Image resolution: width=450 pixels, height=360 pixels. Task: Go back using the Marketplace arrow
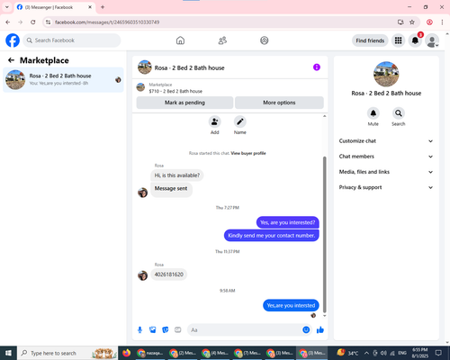(11, 60)
